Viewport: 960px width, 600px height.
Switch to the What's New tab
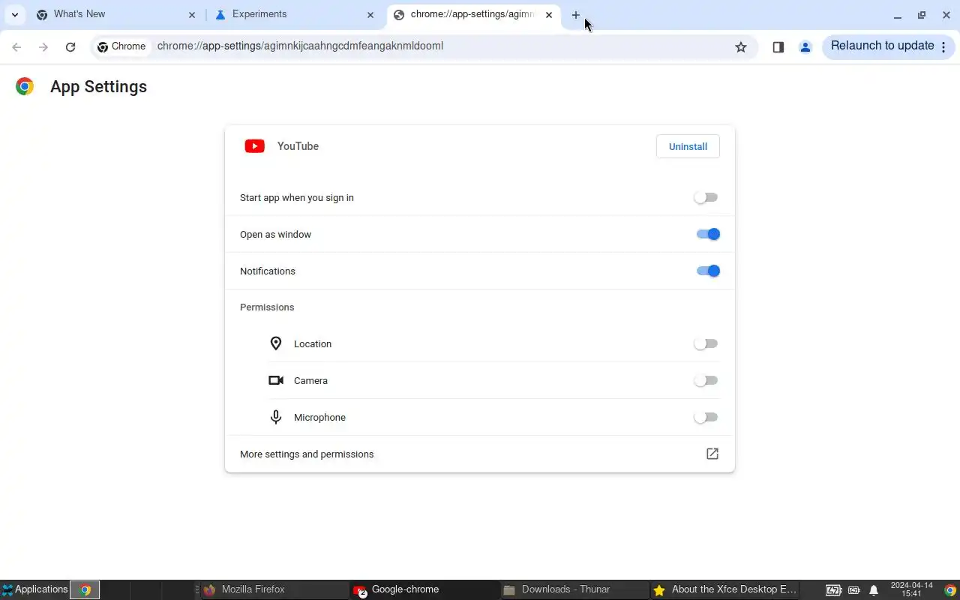(116, 15)
